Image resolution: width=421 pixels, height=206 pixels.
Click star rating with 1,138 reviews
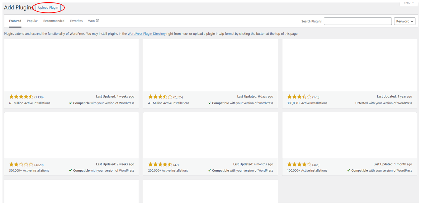tap(21, 97)
